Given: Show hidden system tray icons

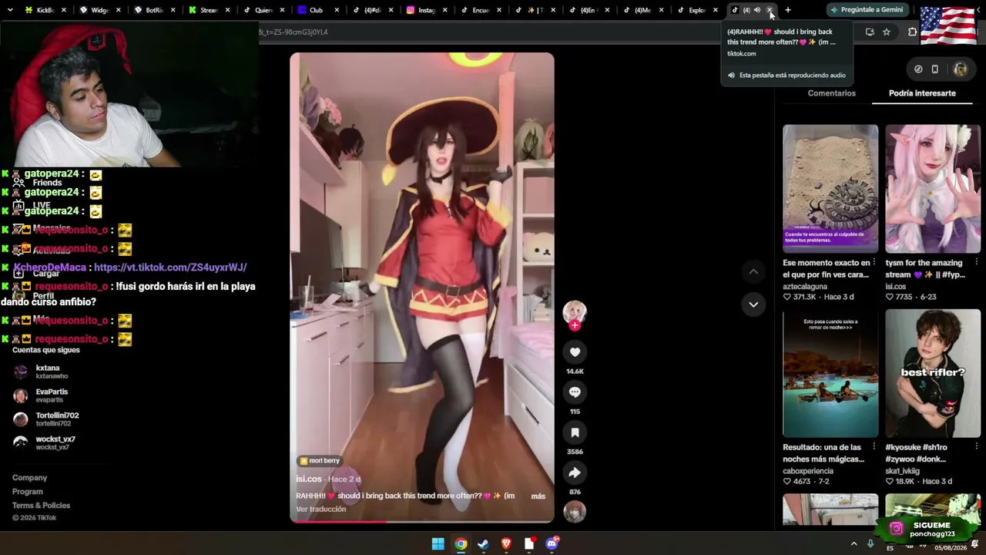Looking at the screenshot, I should click(x=854, y=544).
